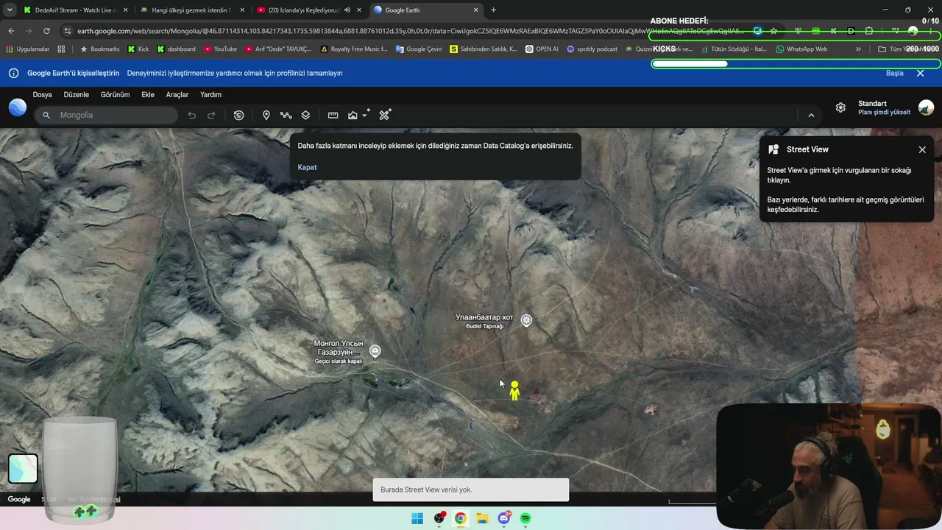The image size is (942, 530).
Task: Open the Araçlar menu
Action: [177, 94]
